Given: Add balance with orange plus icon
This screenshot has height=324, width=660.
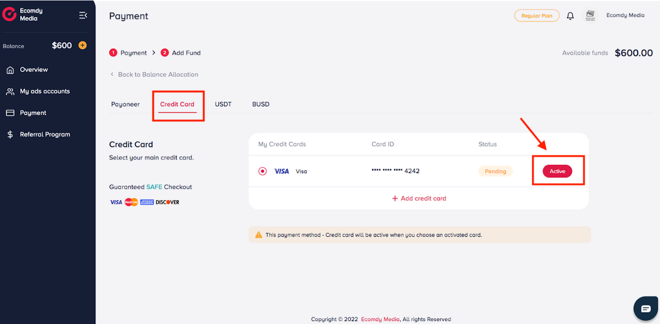Looking at the screenshot, I should pyautogui.click(x=82, y=45).
